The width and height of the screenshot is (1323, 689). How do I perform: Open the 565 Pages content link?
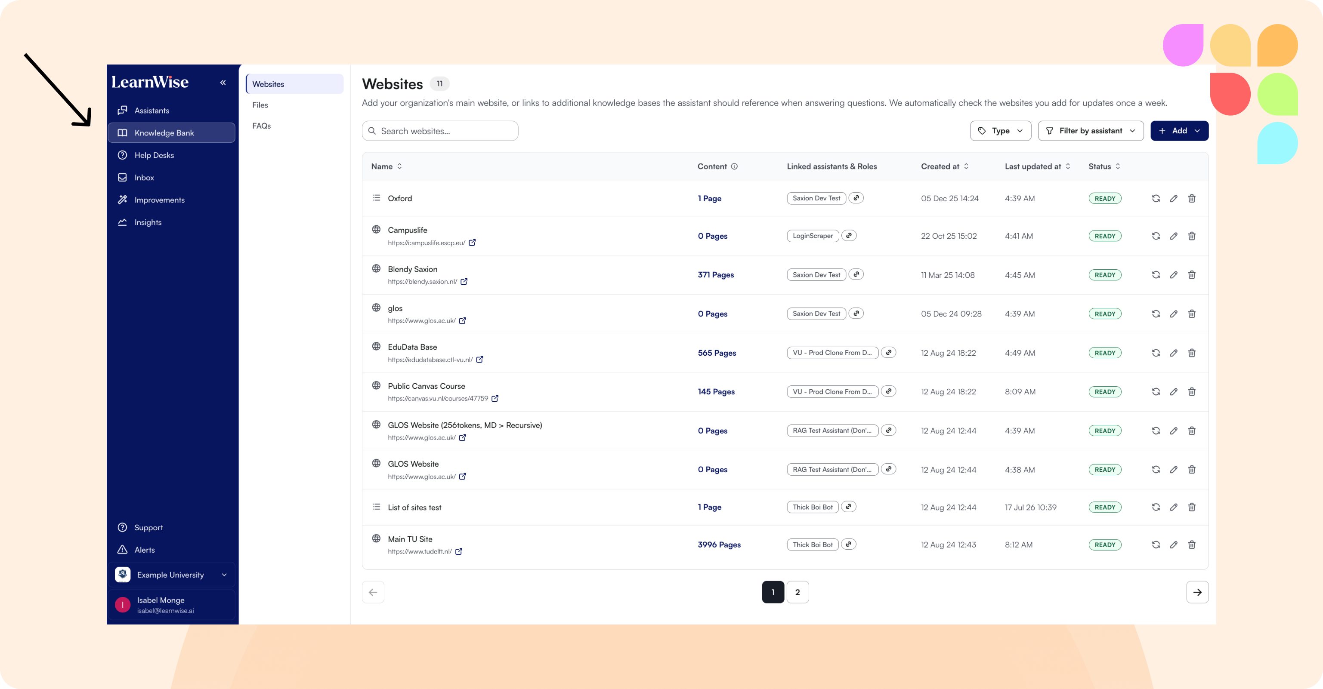coord(717,353)
